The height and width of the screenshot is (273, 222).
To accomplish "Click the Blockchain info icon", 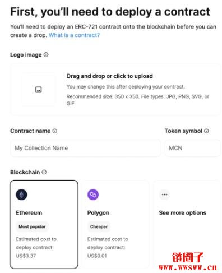I will tap(44, 172).
